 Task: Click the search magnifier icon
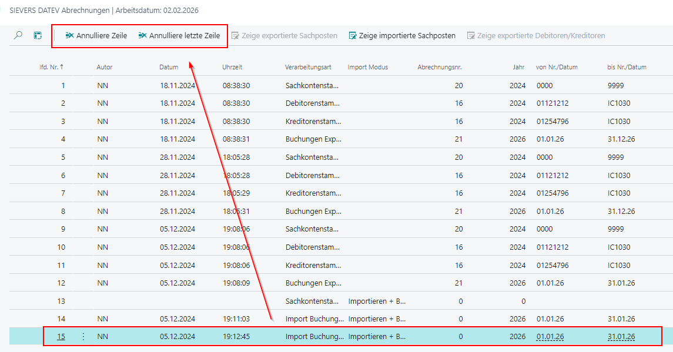click(x=18, y=36)
